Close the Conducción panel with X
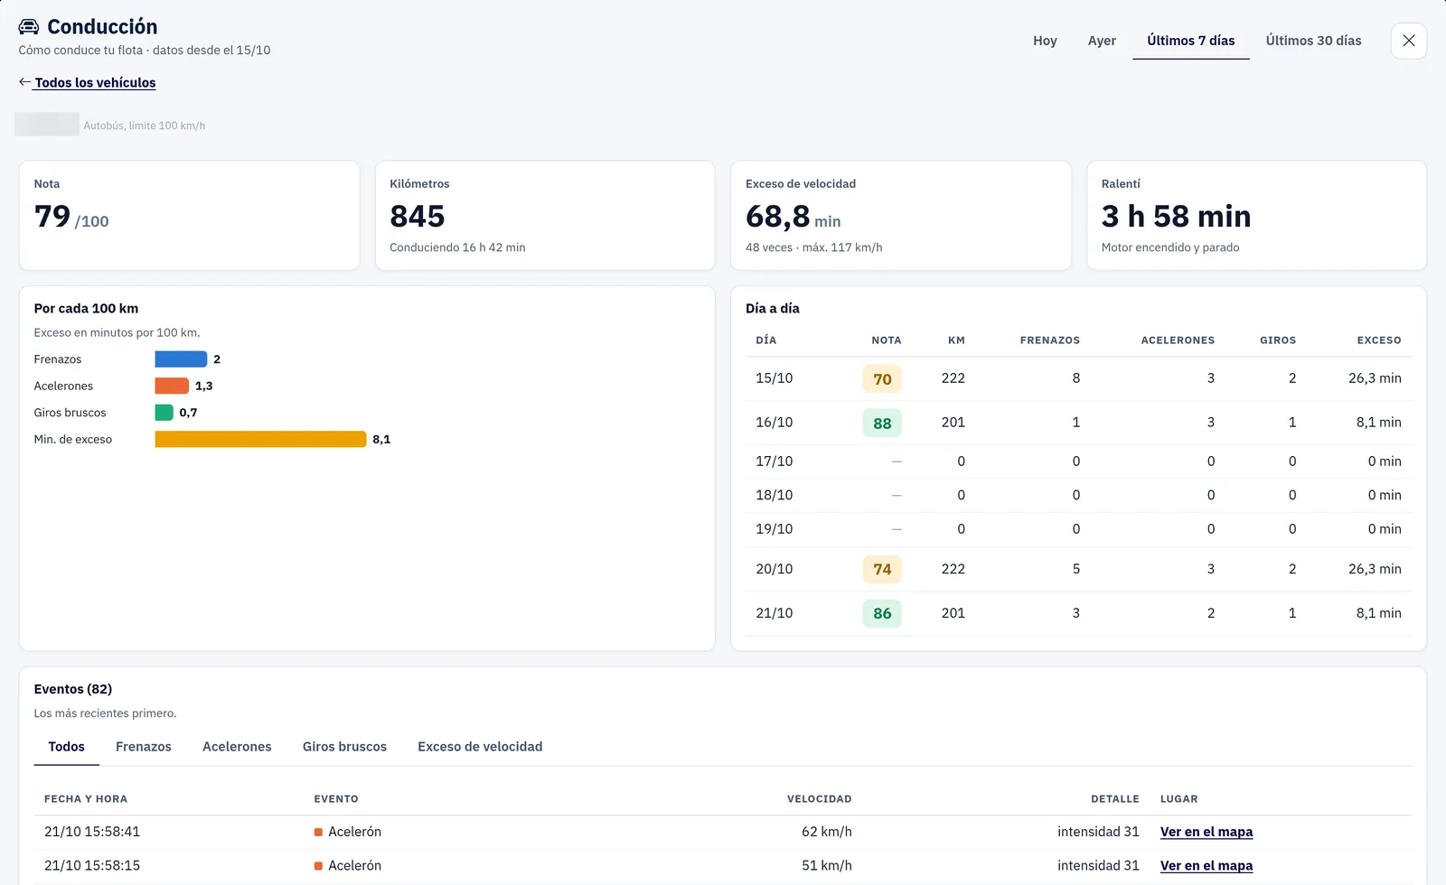The width and height of the screenshot is (1446, 885). coord(1408,41)
